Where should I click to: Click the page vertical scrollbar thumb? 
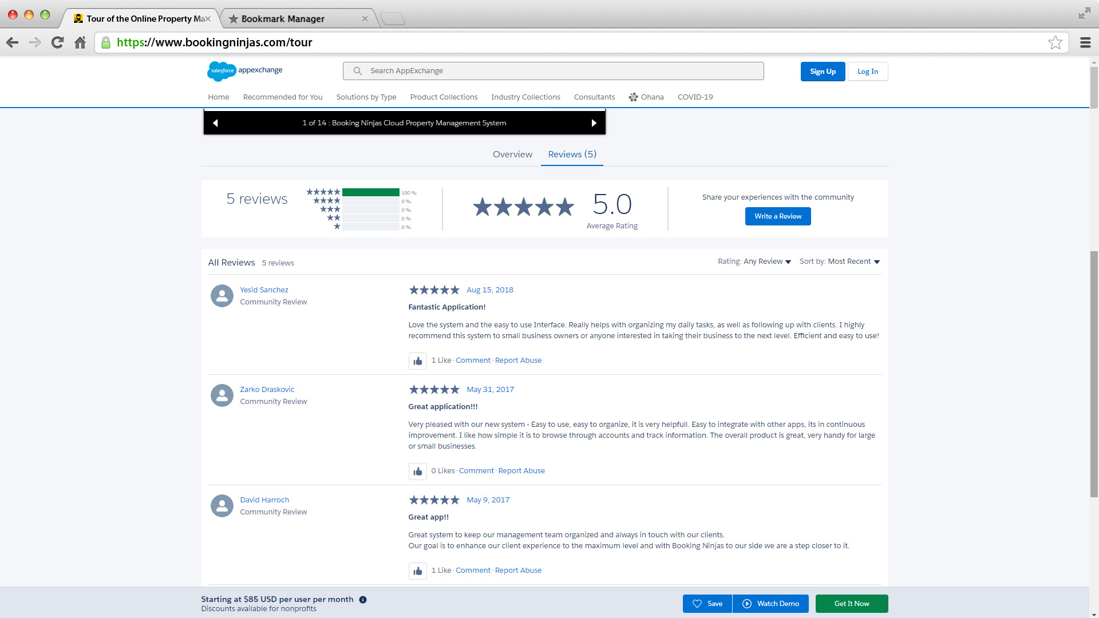point(1094,374)
